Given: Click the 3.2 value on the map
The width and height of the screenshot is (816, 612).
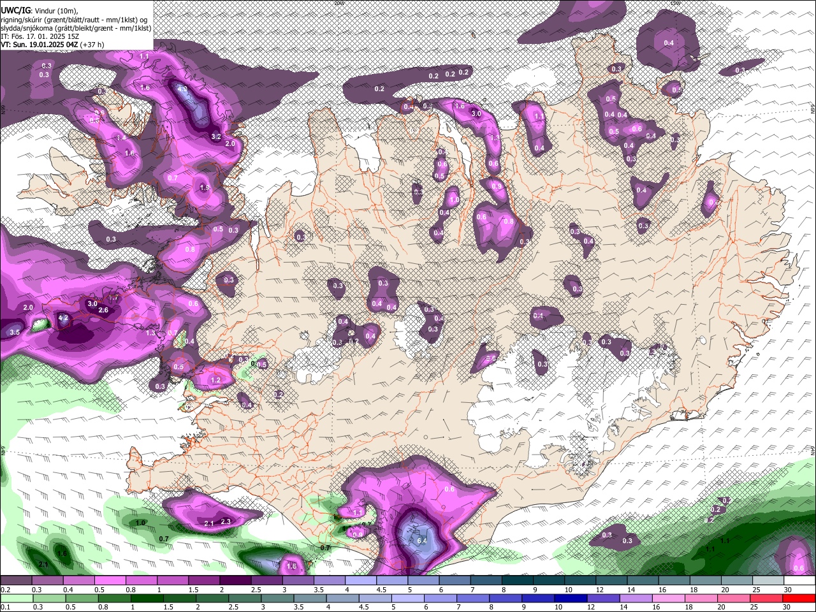Looking at the screenshot, I should click(x=215, y=136).
